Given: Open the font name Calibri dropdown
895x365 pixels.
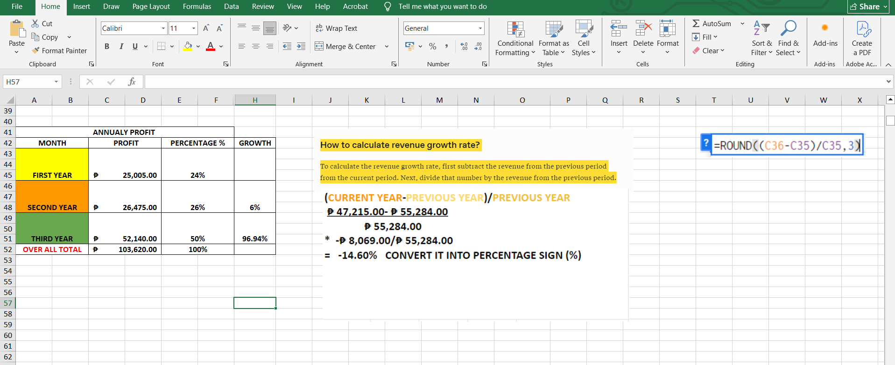Looking at the screenshot, I should (x=163, y=28).
